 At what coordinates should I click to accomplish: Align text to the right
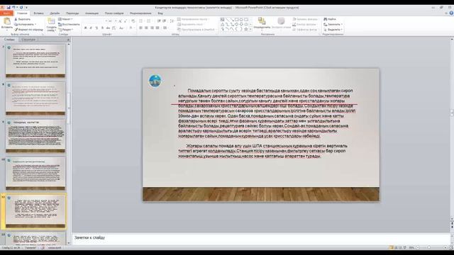click(x=152, y=28)
